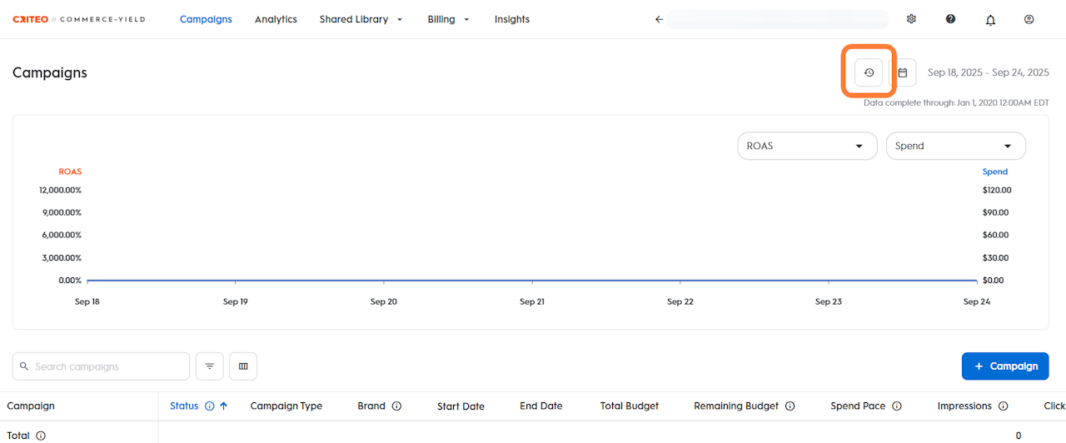
Task: Click the search magnifier icon
Action: (x=24, y=366)
